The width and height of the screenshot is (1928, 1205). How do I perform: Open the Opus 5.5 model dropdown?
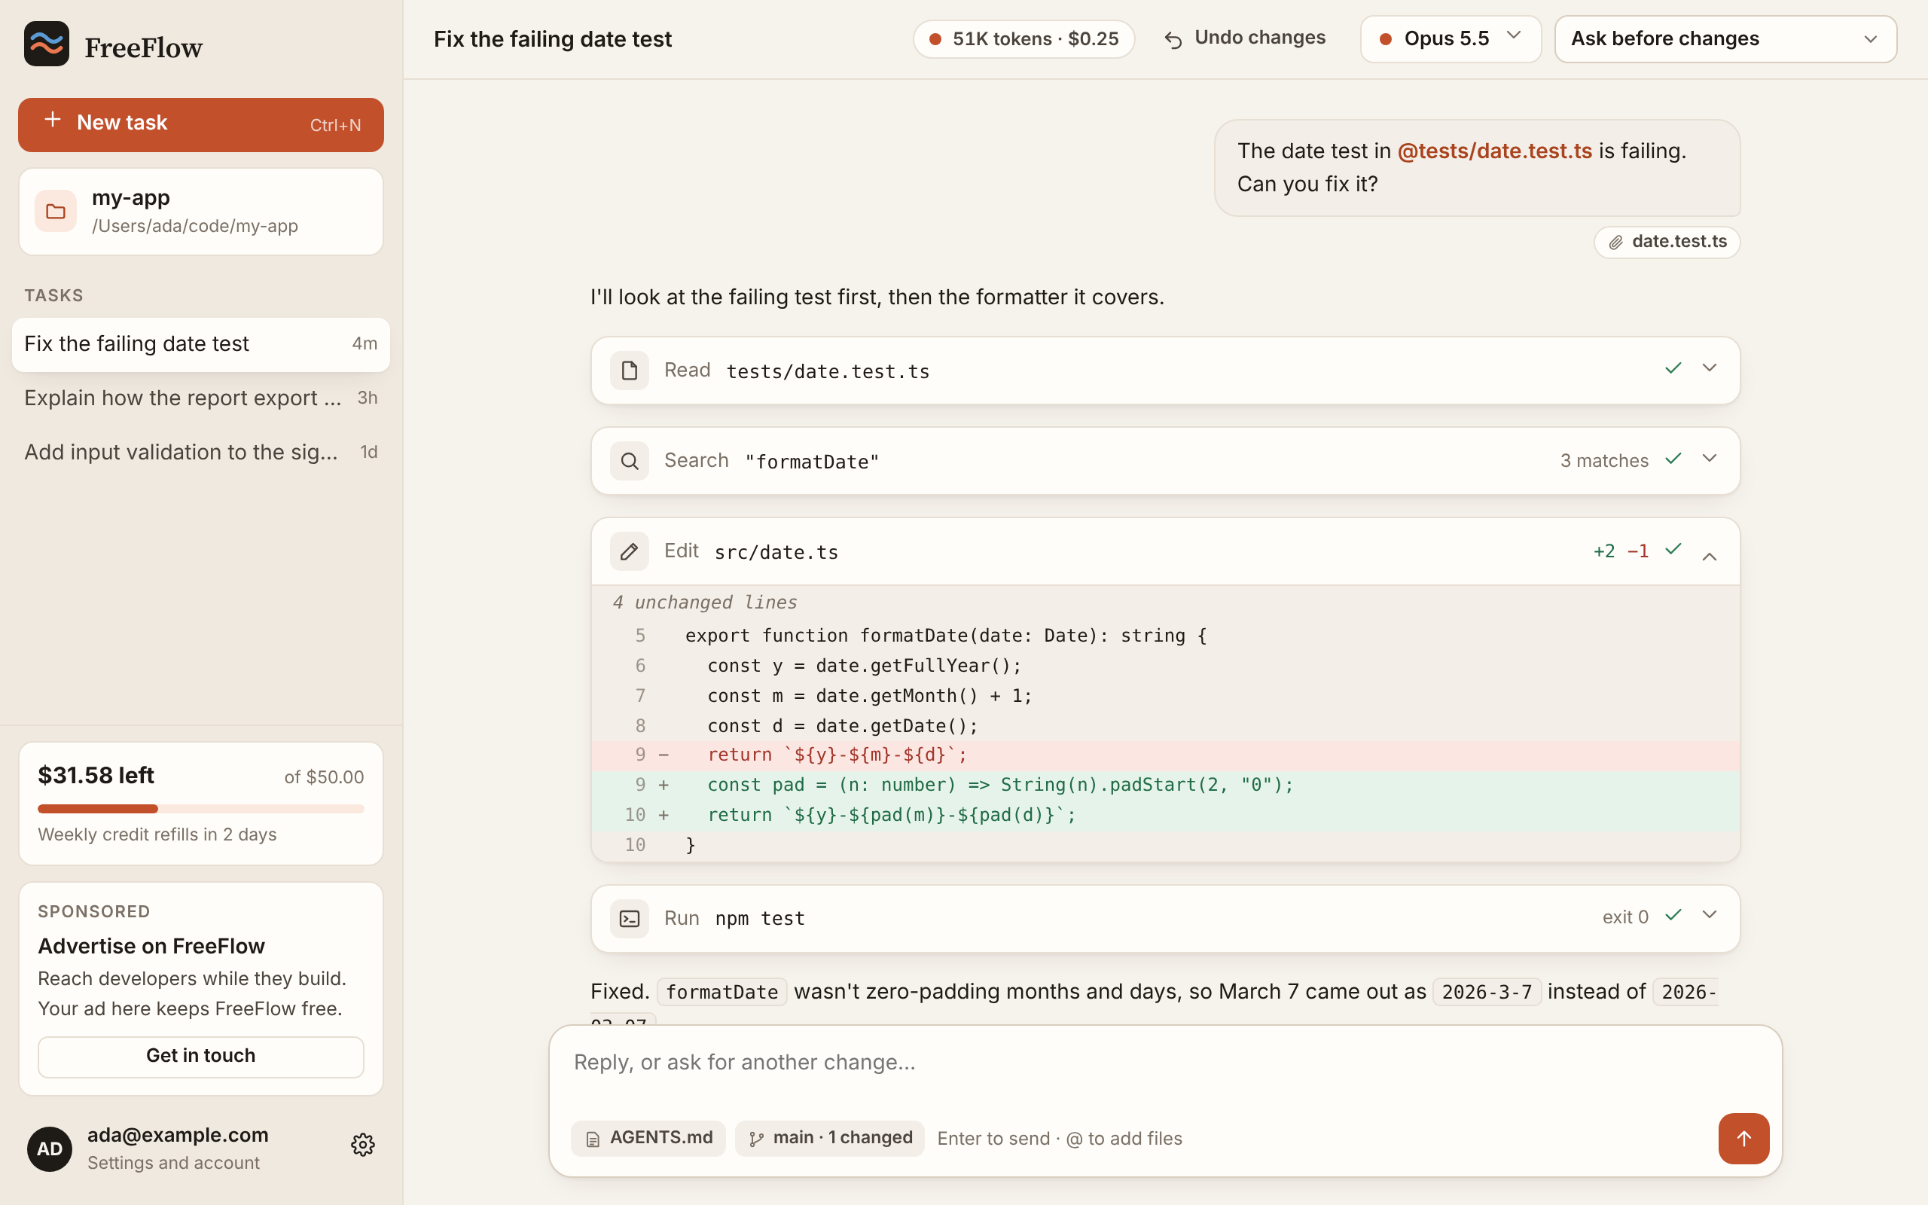[1451, 38]
